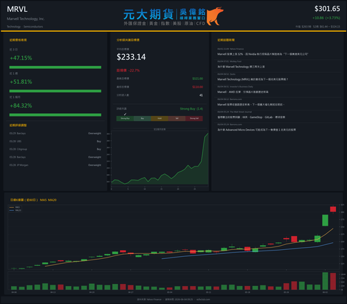347x304 pixels.
Task: Click the $321.00 highest target value
Action: [198, 78]
